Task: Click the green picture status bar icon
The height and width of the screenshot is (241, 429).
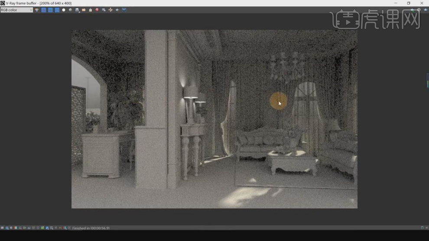Action: click(42, 228)
